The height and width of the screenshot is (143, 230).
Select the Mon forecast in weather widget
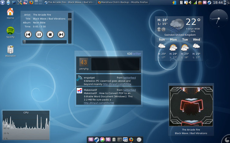tap(173, 49)
